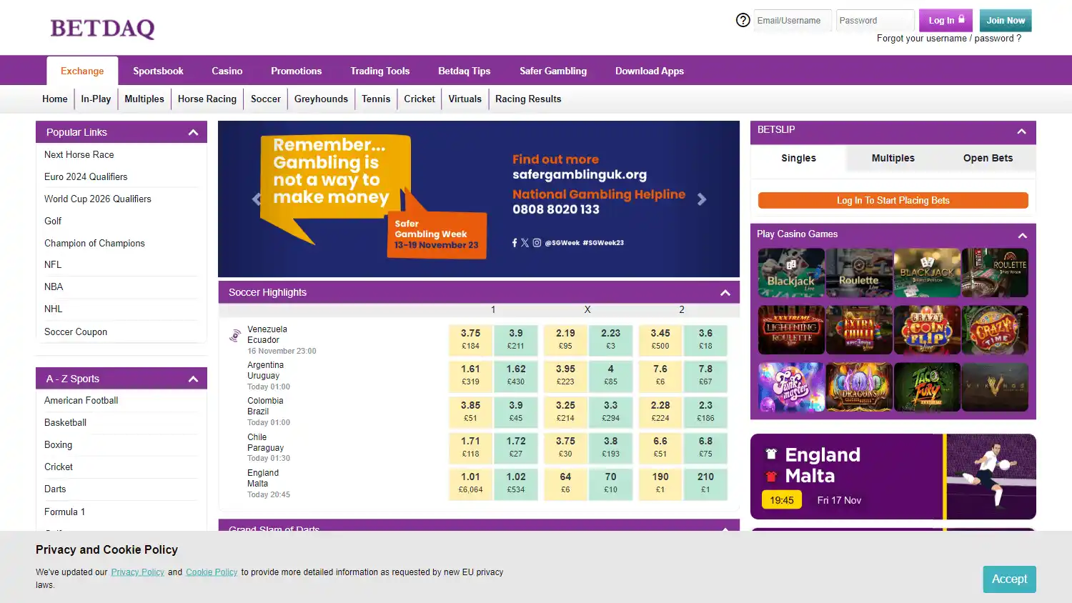
Task: Open Blackjack casino game thumbnail
Action: coord(791,272)
